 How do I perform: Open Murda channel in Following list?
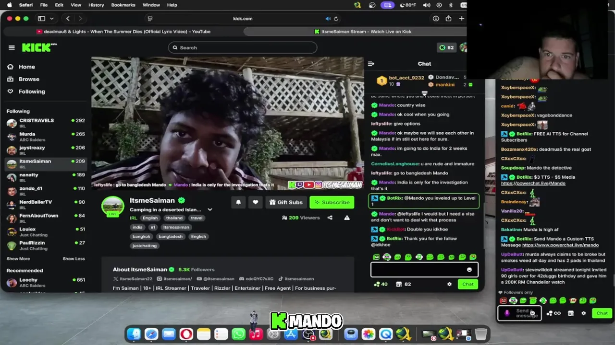tap(46, 137)
